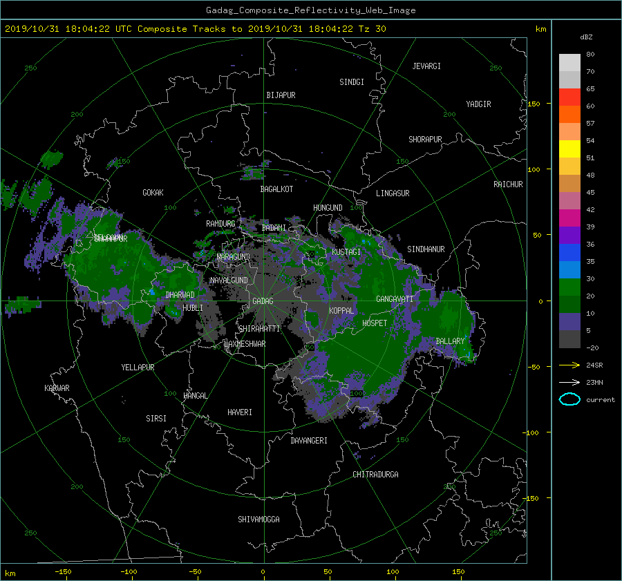Click the 'KOPPAL' city label

pyautogui.click(x=341, y=311)
